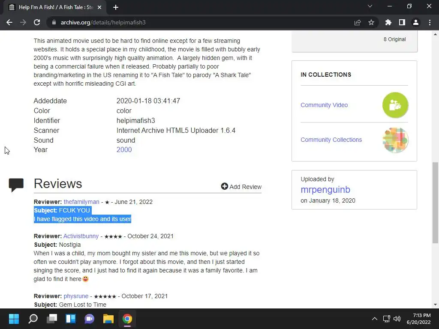Toggle the Chrome side panel
The height and width of the screenshot is (329, 439).
[x=402, y=22]
